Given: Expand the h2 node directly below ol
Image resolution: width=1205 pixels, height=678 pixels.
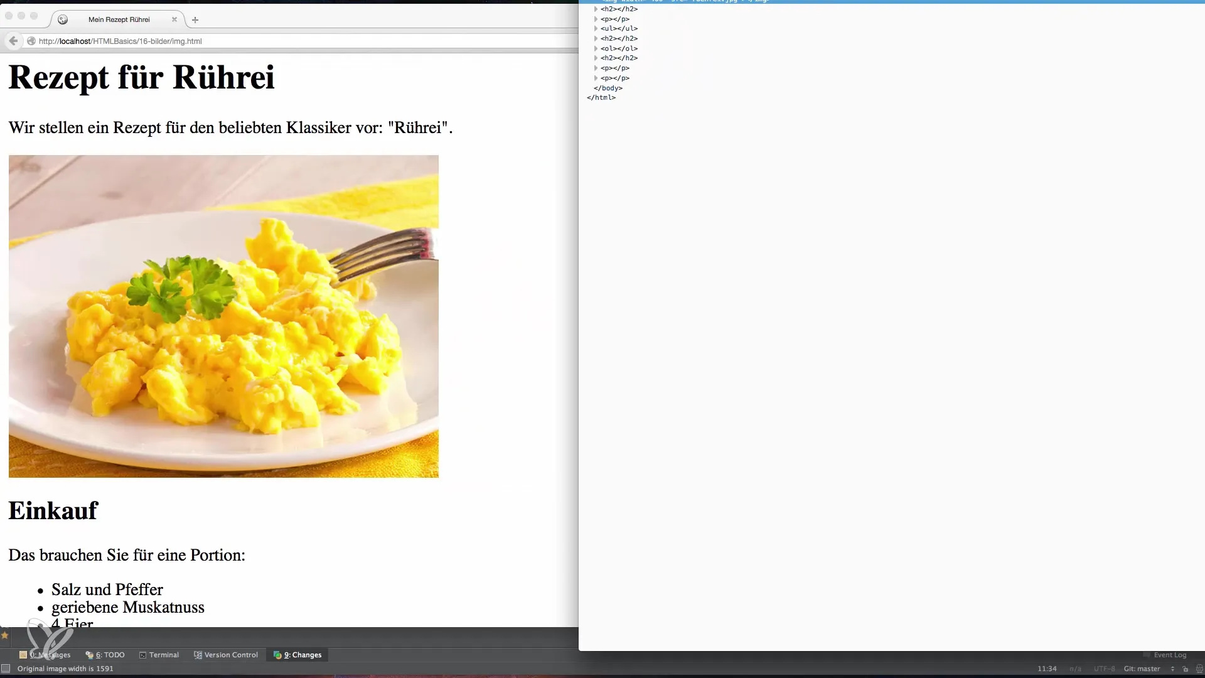Looking at the screenshot, I should pos(596,58).
